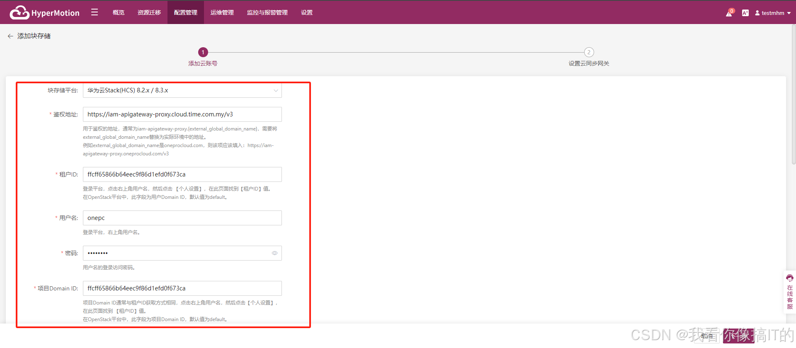Open the alarm warning notifications icon

click(729, 13)
